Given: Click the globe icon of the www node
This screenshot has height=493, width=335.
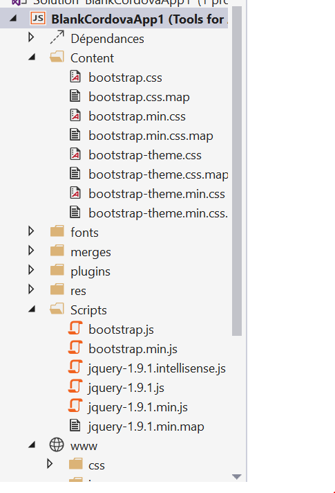Looking at the screenshot, I should [x=57, y=445].
